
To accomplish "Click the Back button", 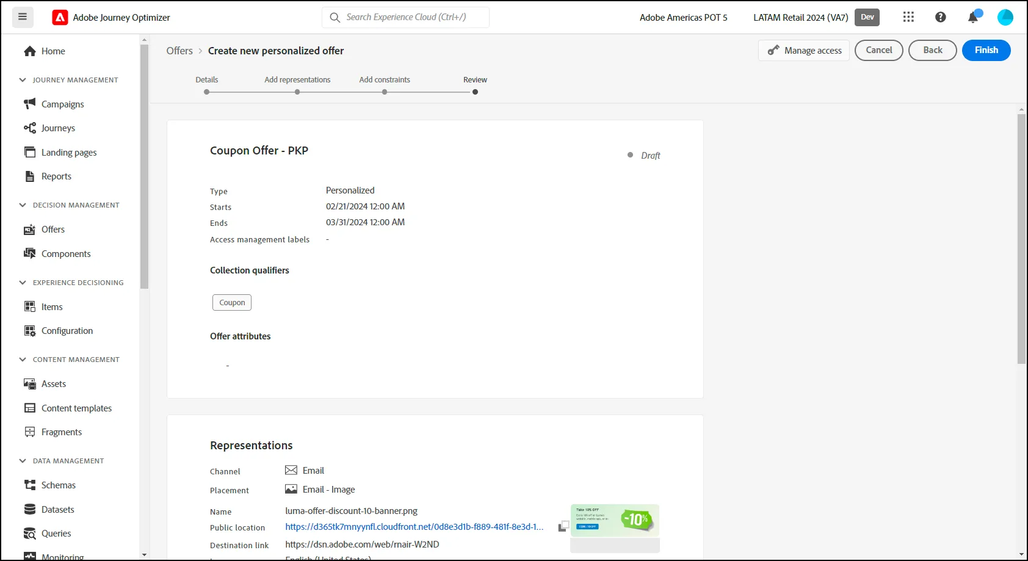I will click(x=932, y=50).
